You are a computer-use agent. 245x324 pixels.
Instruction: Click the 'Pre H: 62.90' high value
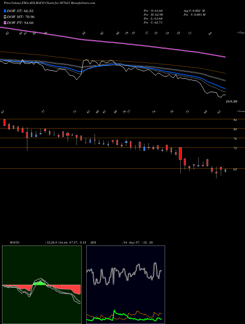point(153,15)
